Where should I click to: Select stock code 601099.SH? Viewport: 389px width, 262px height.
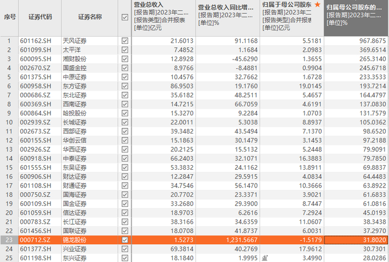click(x=36, y=50)
